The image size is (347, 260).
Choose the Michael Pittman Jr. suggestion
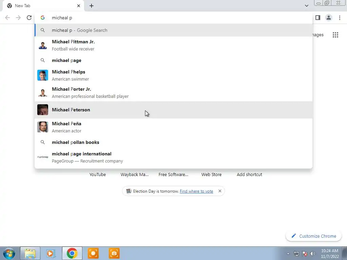click(x=173, y=45)
